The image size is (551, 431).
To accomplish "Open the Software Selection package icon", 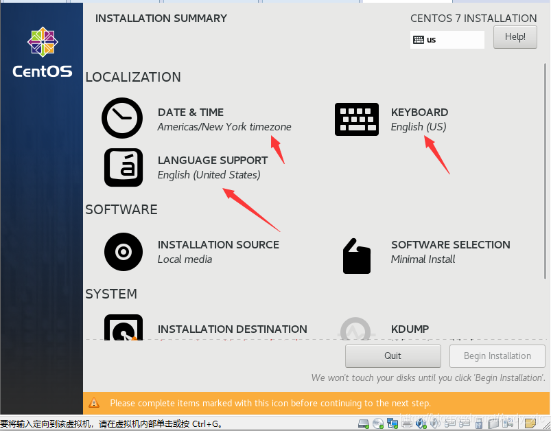I will click(356, 256).
